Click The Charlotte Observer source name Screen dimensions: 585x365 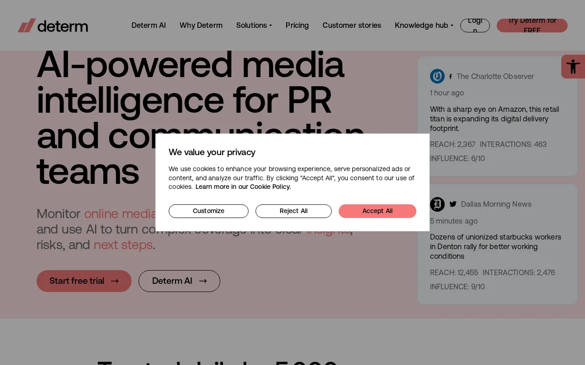495,76
